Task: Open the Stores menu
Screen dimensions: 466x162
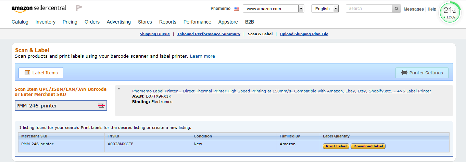Action: pos(145,22)
